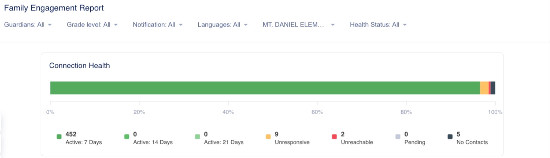The width and height of the screenshot is (550, 158).
Task: Click the gray Pending legend swatch
Action: coord(398,137)
